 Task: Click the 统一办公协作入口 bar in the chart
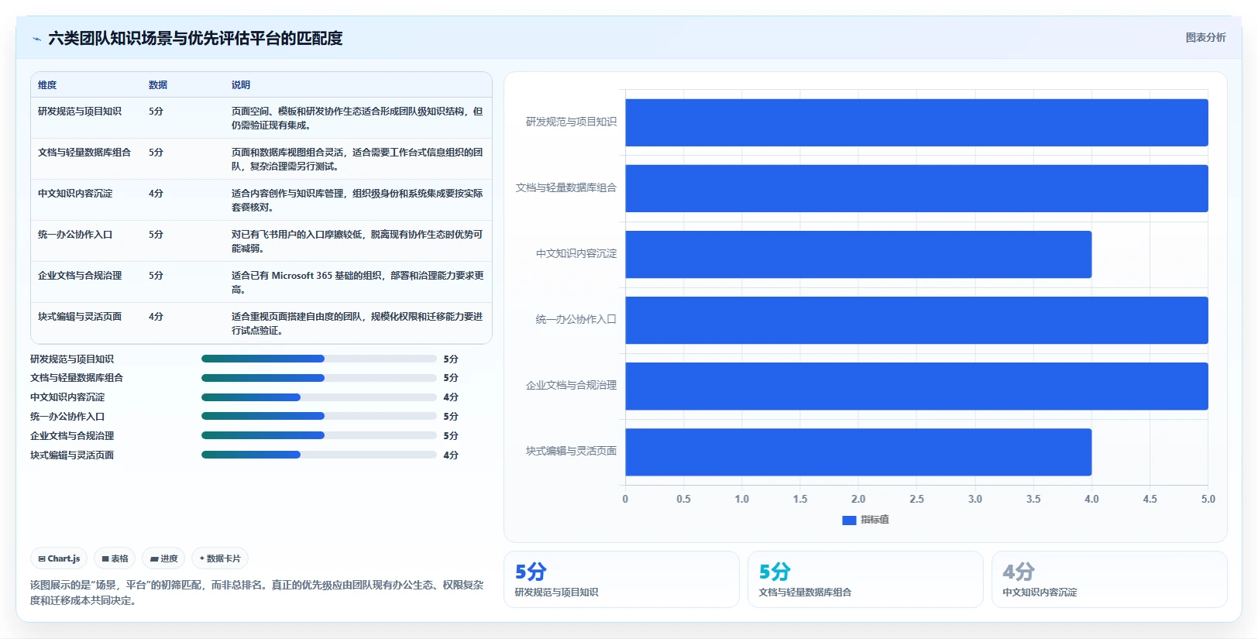(x=916, y=320)
